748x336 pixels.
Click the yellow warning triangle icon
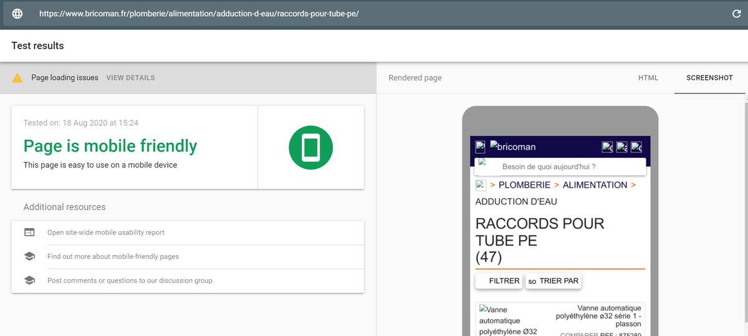click(x=17, y=78)
